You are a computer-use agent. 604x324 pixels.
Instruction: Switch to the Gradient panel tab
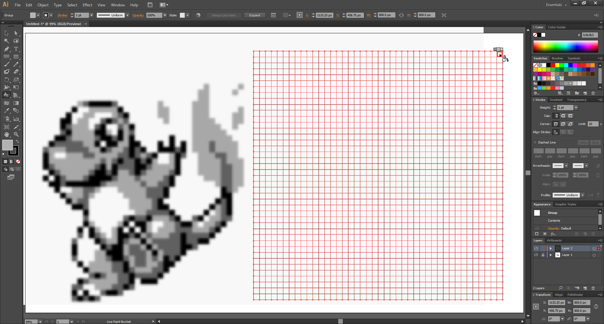(556, 100)
